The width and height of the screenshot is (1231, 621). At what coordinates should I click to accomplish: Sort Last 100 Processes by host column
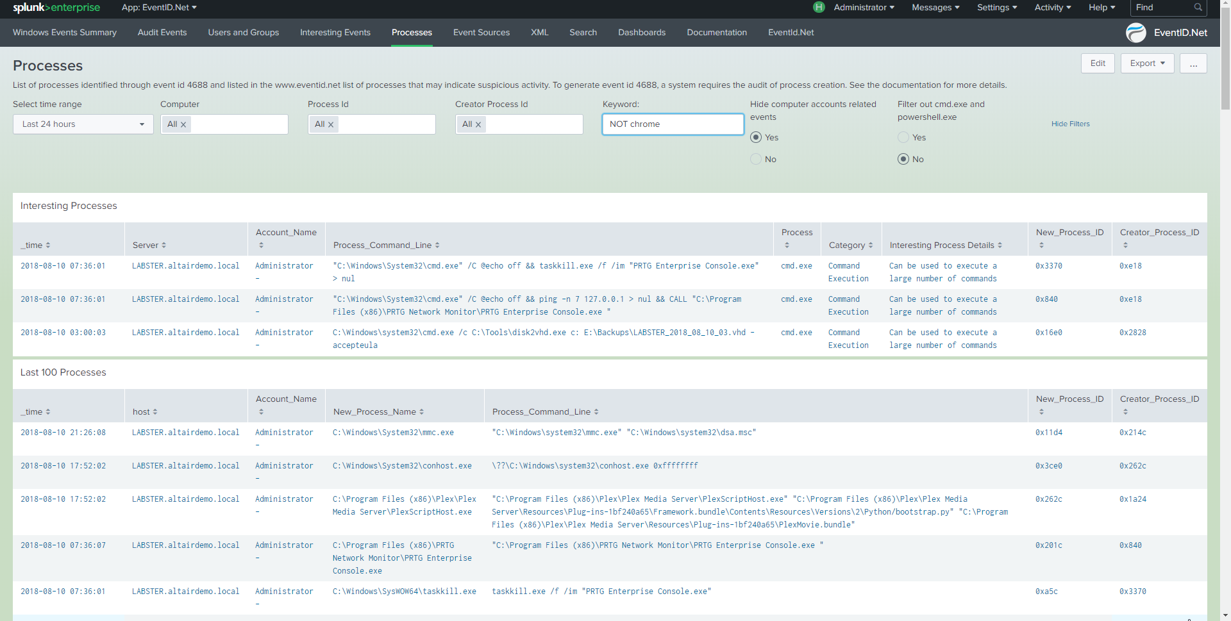pos(145,412)
